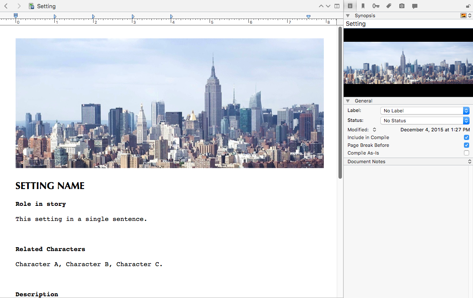473x298 pixels.
Task: Collapse the General section triangle
Action: click(348, 101)
